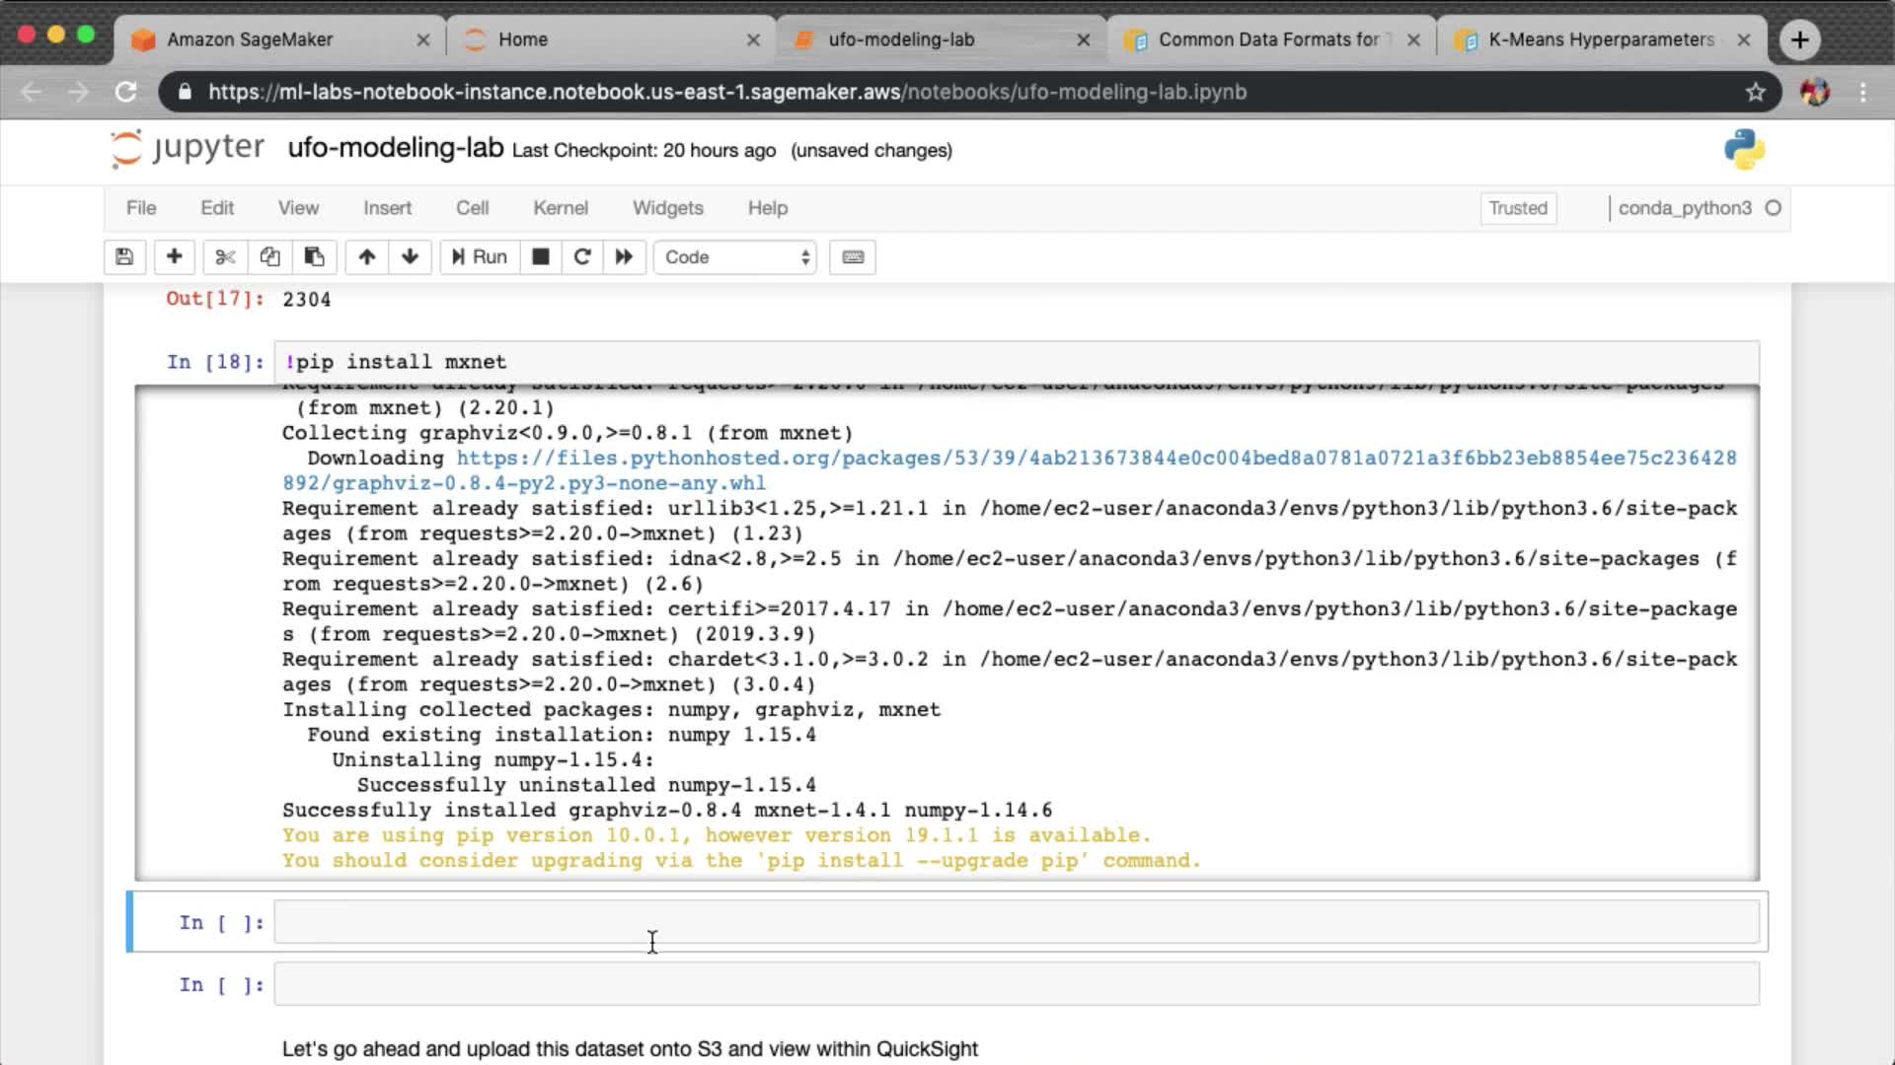Open the Code cell type dropdown
Screen dimensions: 1895x1065
735,257
